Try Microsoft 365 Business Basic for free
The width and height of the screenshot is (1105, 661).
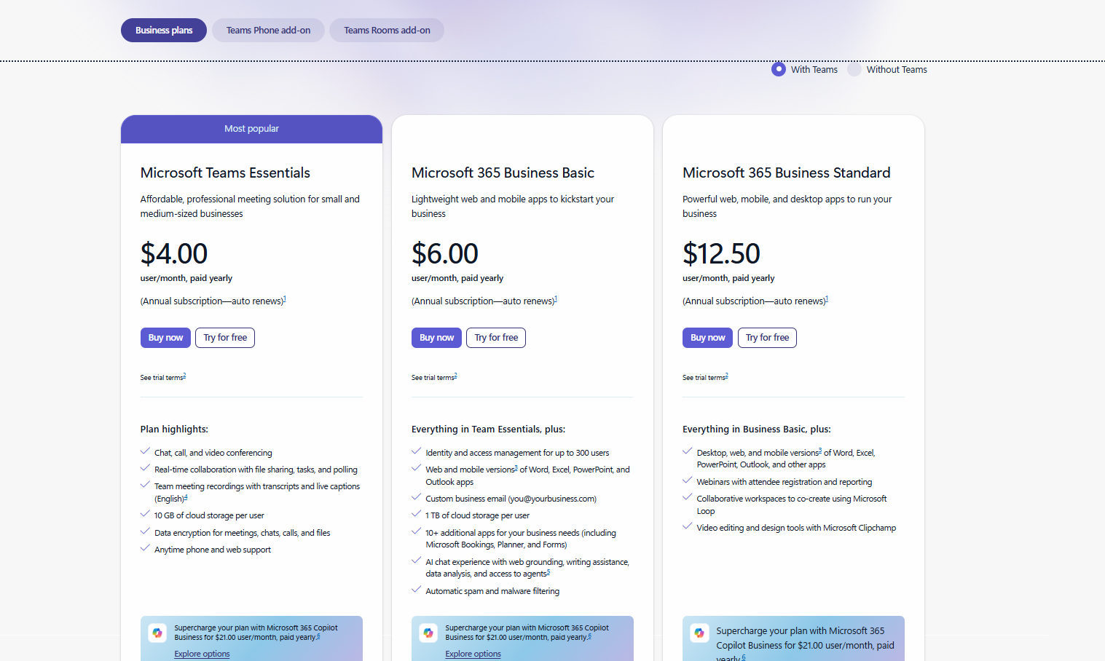pos(496,337)
